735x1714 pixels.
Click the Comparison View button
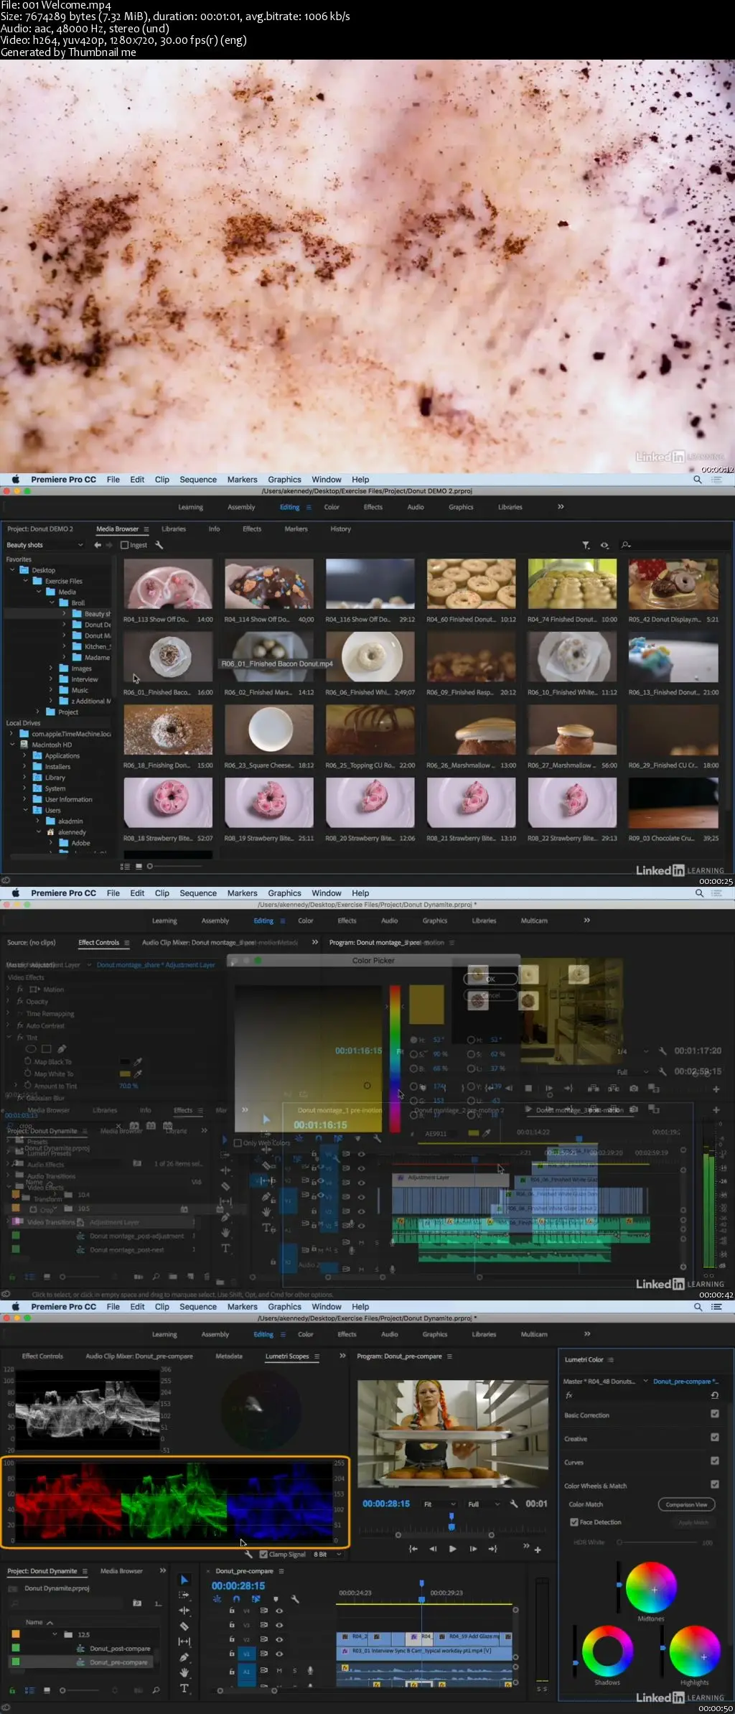[686, 1504]
